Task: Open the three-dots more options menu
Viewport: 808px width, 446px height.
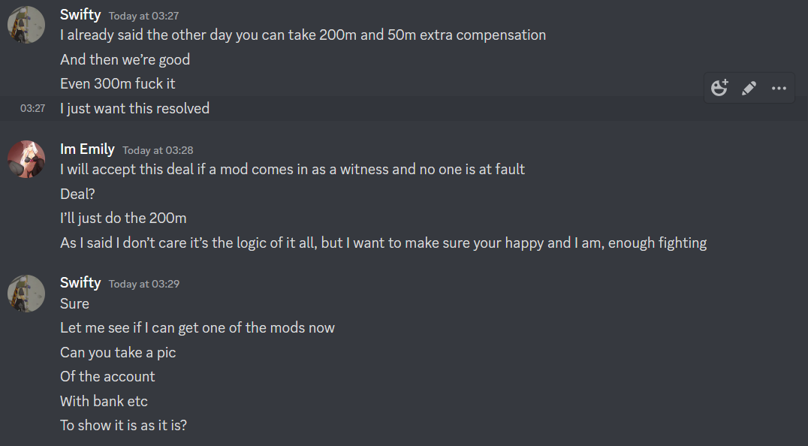Action: pyautogui.click(x=779, y=88)
